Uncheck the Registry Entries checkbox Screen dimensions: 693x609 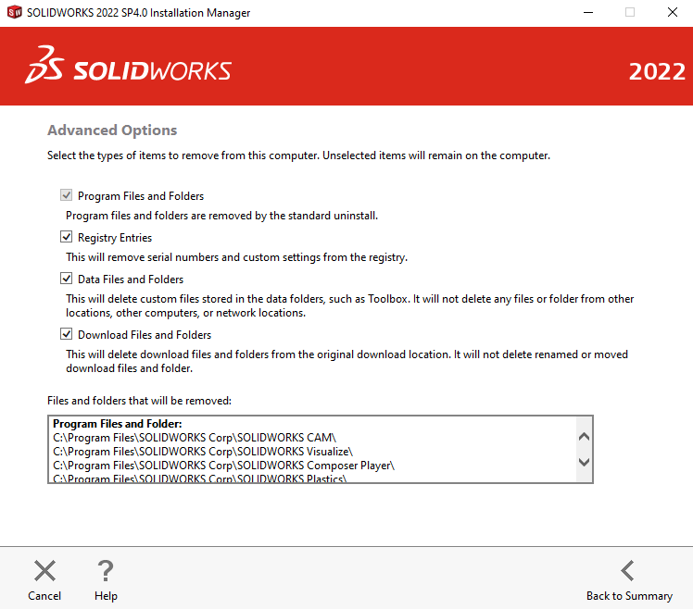[67, 238]
